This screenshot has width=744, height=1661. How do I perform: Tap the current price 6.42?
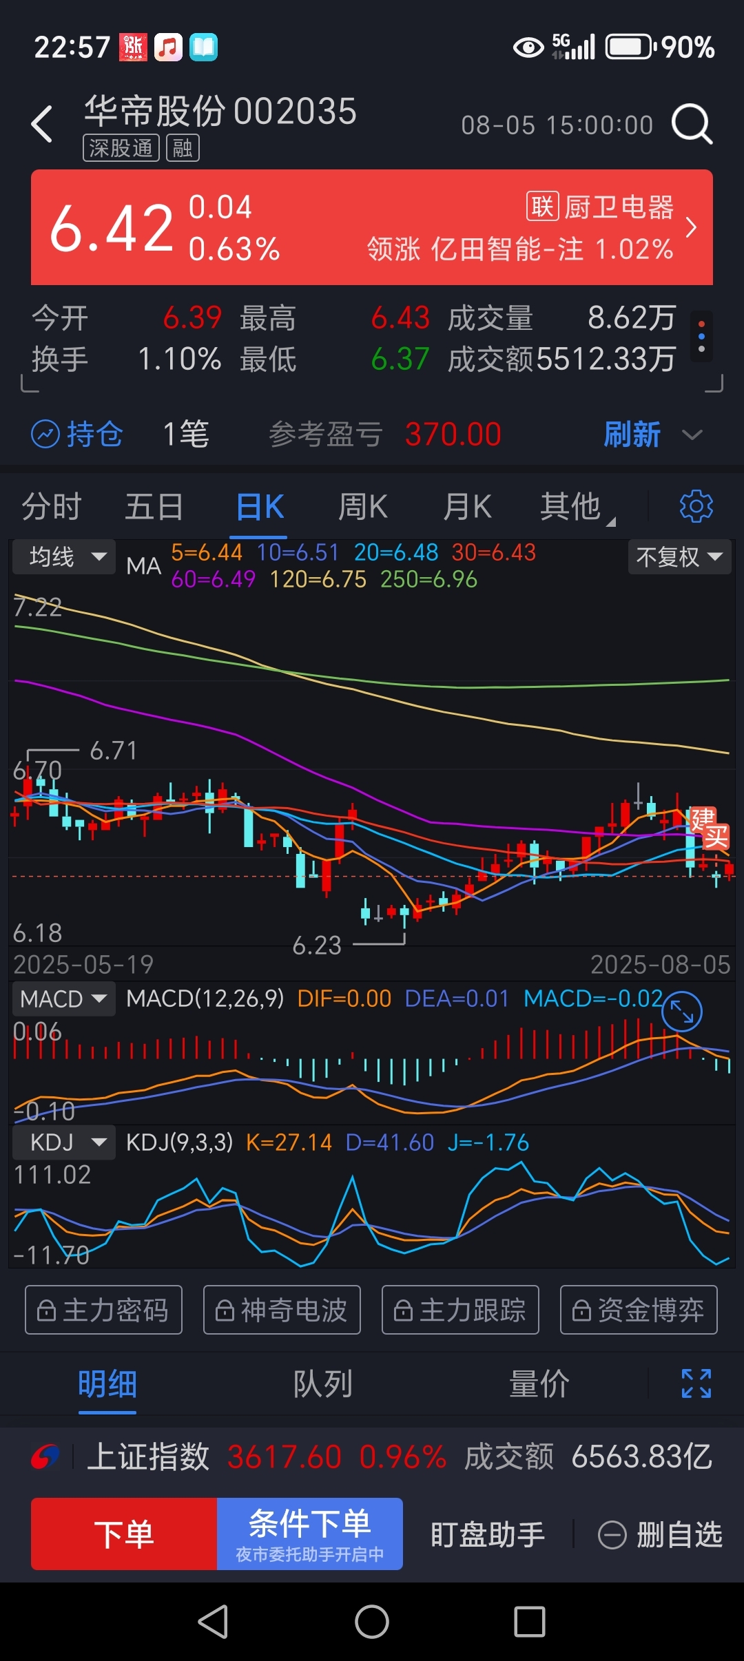(112, 228)
